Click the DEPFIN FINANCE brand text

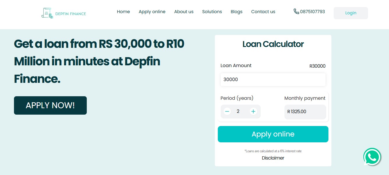(70, 14)
